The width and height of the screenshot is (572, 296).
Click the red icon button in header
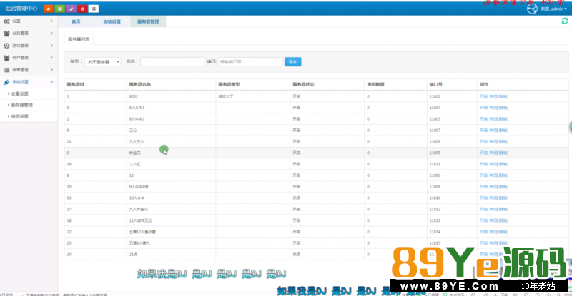pos(82,9)
